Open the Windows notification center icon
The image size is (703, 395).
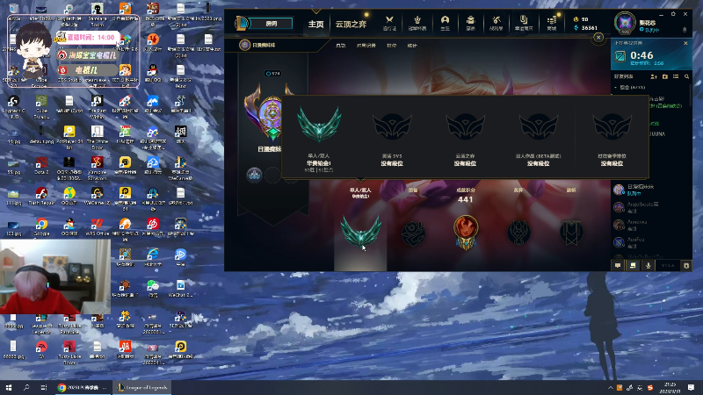(691, 387)
